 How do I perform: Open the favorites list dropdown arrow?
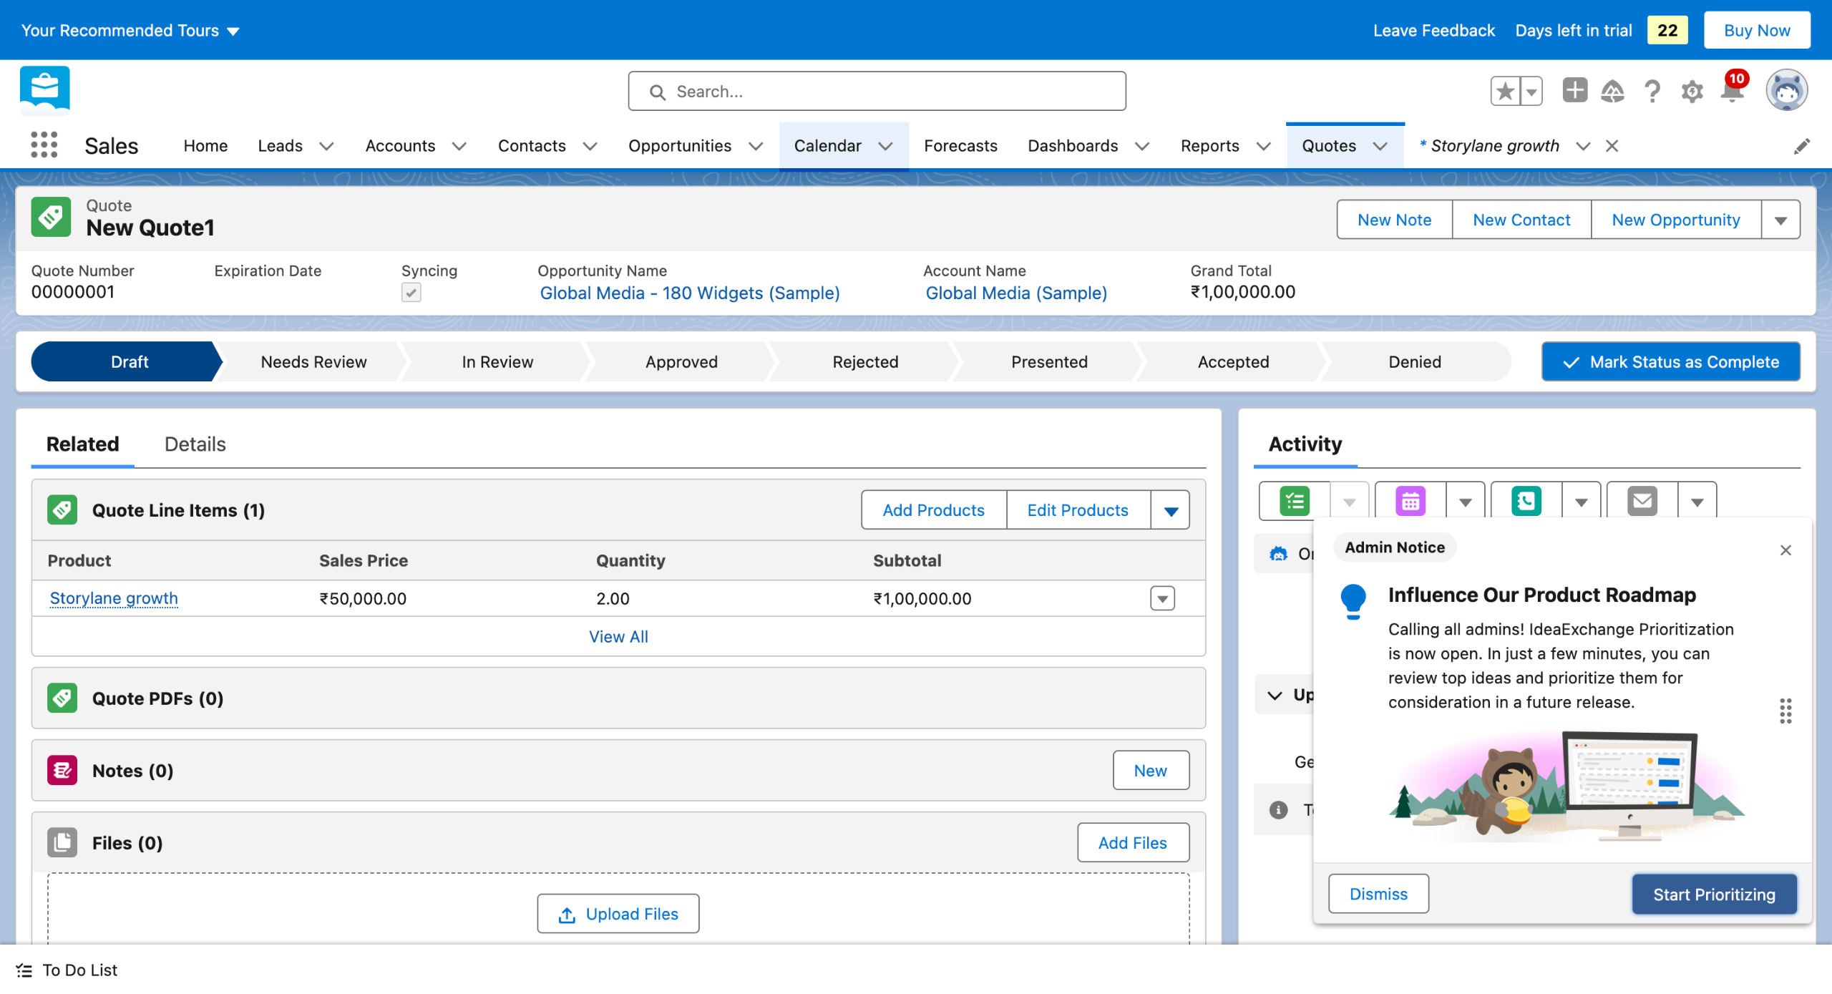pos(1531,92)
